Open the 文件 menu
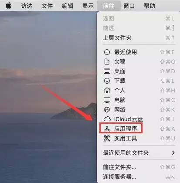Viewport: 180px width, 183px height. click(x=47, y=6)
